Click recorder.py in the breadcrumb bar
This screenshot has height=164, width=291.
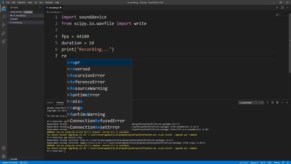tap(54, 12)
